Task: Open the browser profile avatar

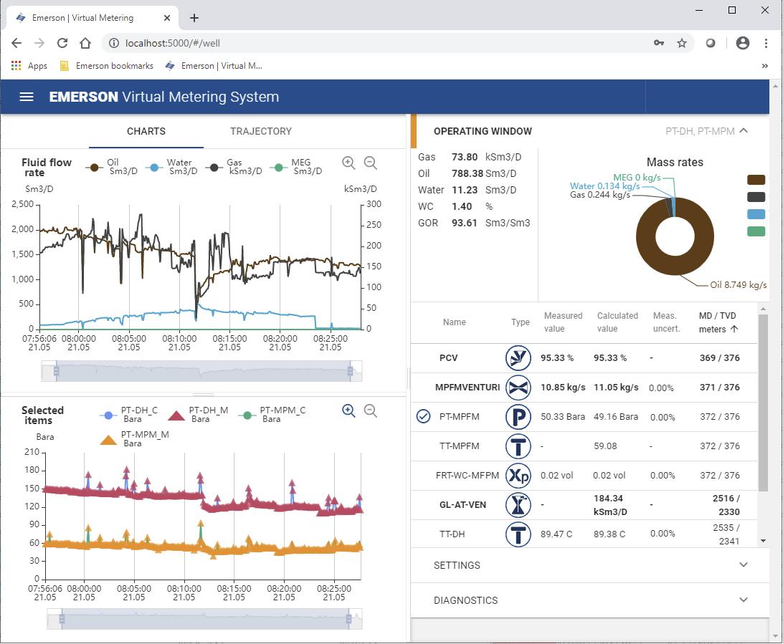Action: 743,44
